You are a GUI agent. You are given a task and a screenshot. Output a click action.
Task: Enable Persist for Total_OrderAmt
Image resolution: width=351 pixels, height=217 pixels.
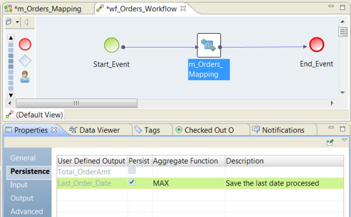132,172
